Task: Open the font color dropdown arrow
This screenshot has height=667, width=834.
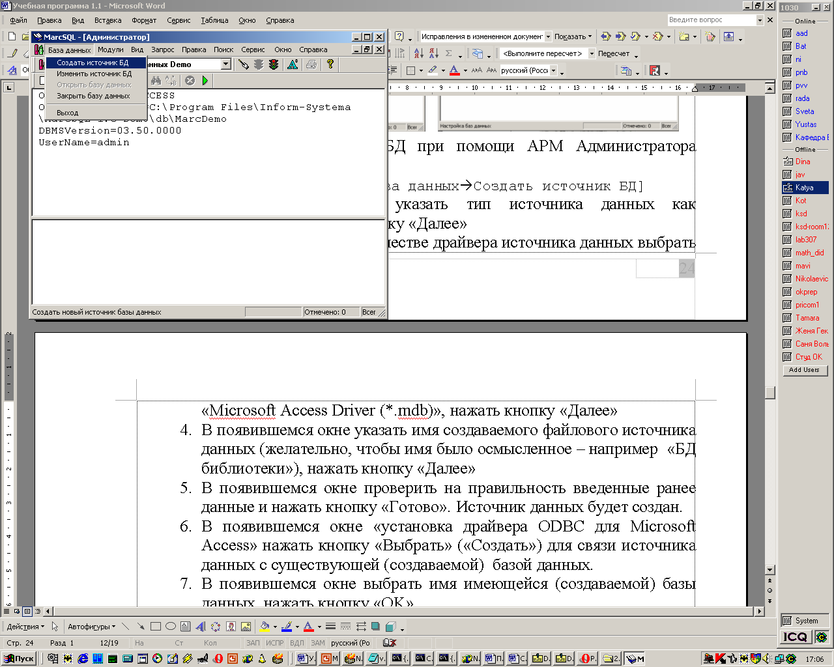Action: [465, 70]
